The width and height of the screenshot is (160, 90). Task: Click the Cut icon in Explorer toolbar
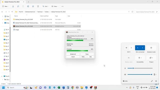[13, 6]
